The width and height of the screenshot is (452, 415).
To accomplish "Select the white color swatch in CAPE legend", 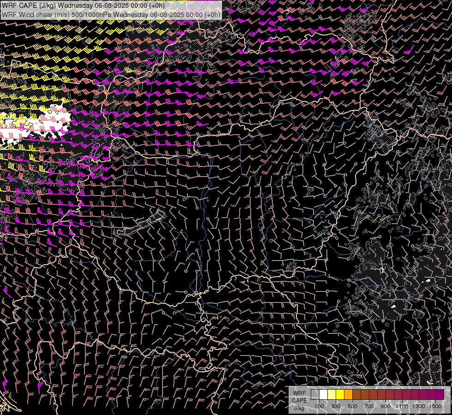I will pyautogui.click(x=323, y=395).
